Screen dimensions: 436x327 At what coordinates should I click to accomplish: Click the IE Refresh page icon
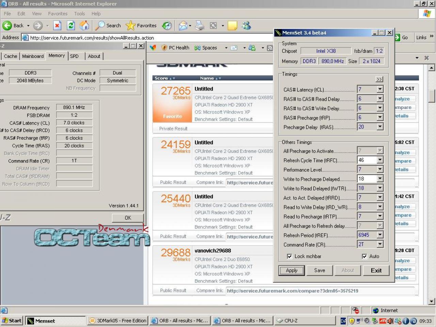71,26
